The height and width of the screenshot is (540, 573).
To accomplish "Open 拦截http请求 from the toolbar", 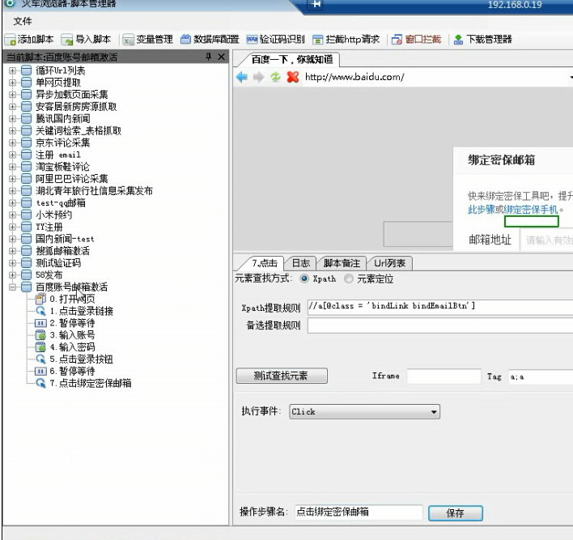I will point(346,40).
